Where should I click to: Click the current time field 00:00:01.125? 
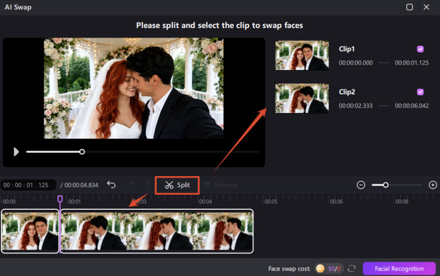[x=28, y=185]
